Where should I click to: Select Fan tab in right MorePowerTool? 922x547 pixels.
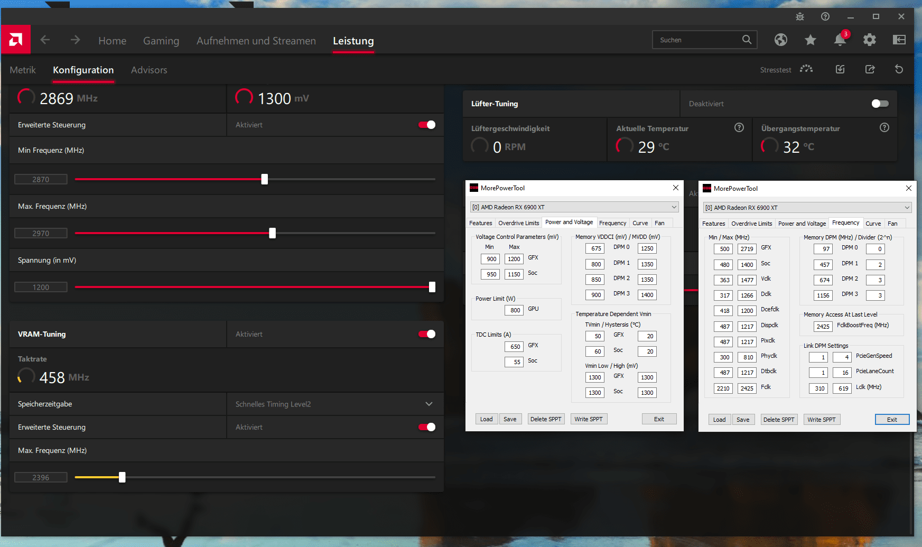tap(892, 224)
